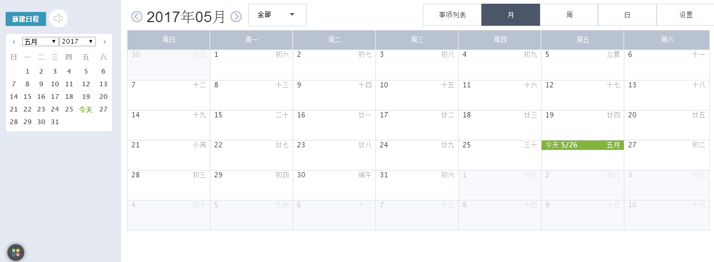Click mini calendar previous month arrow
714x262 pixels.
(14, 42)
